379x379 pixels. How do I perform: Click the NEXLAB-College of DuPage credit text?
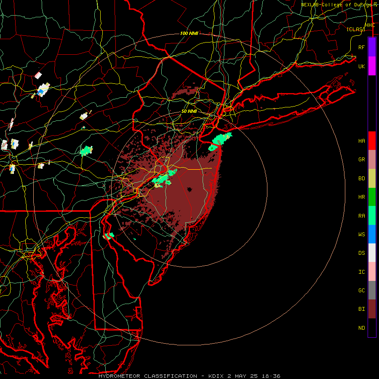tap(339, 5)
